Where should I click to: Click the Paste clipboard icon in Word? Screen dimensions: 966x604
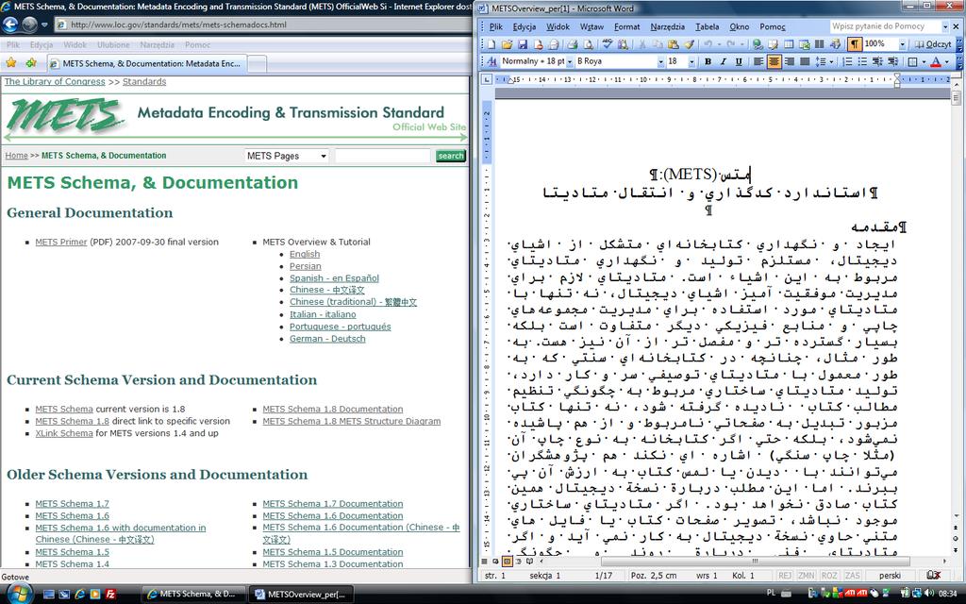(674, 44)
